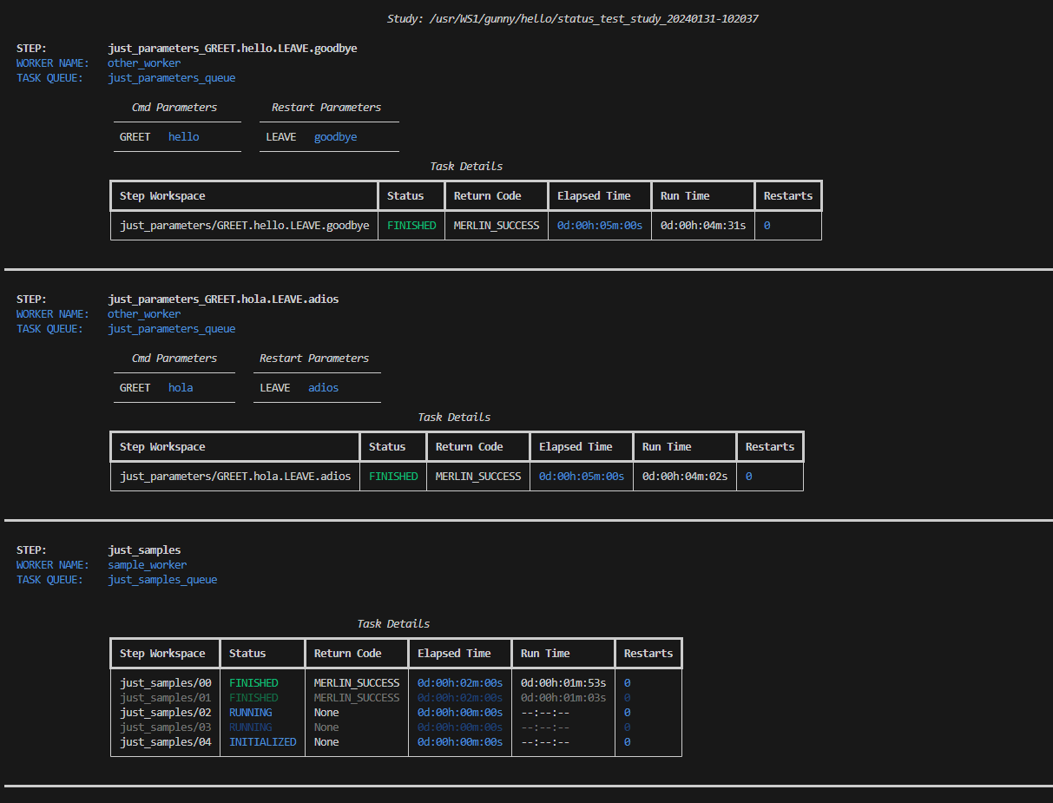Click run time 0d:00h:01m:53s
1053x803 pixels.
click(x=563, y=683)
